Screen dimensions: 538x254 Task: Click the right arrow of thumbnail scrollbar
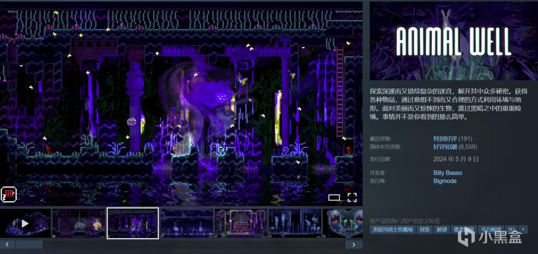pyautogui.click(x=354, y=245)
